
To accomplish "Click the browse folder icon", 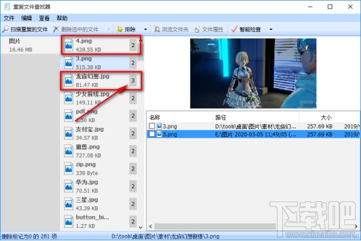I will [157, 29].
